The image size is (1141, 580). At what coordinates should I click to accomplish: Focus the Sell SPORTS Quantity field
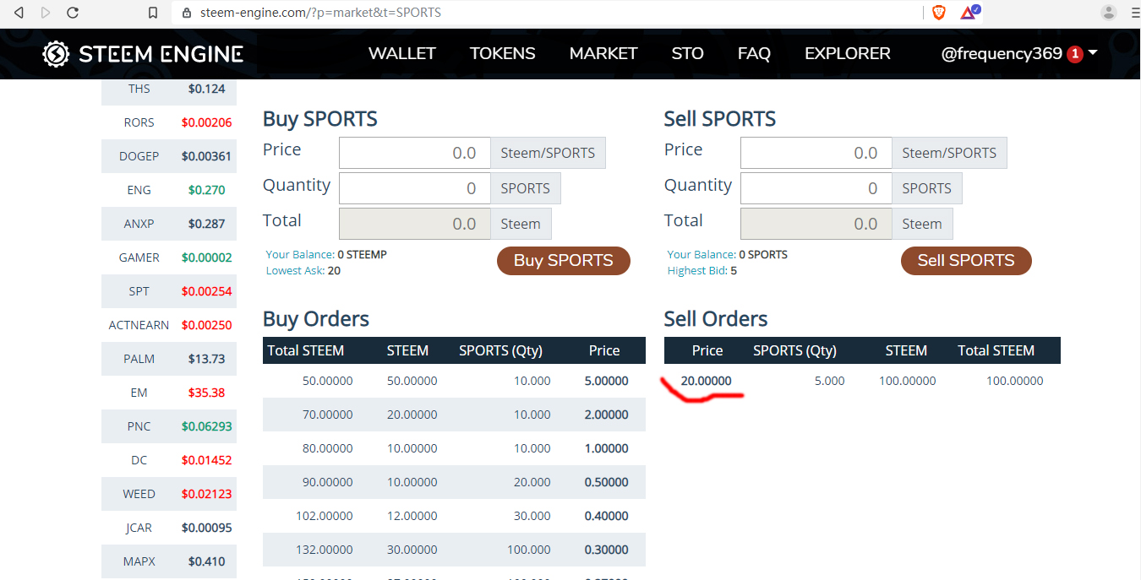(816, 188)
